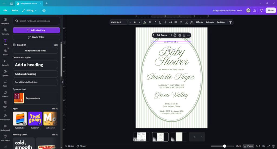Open the Resize menu
The height and width of the screenshot is (149, 277).
point(15,11)
